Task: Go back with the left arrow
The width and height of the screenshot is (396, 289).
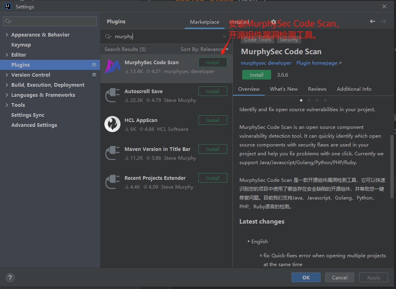Action: [372, 21]
